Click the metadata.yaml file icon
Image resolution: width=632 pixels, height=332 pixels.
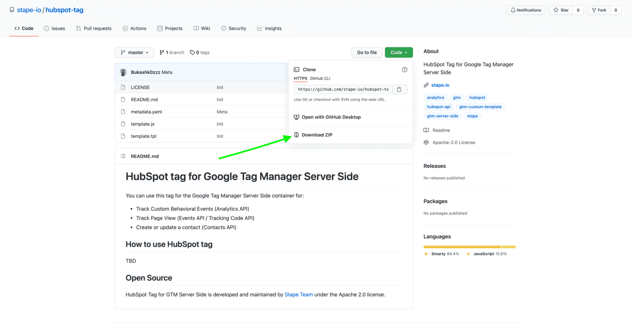coord(123,111)
